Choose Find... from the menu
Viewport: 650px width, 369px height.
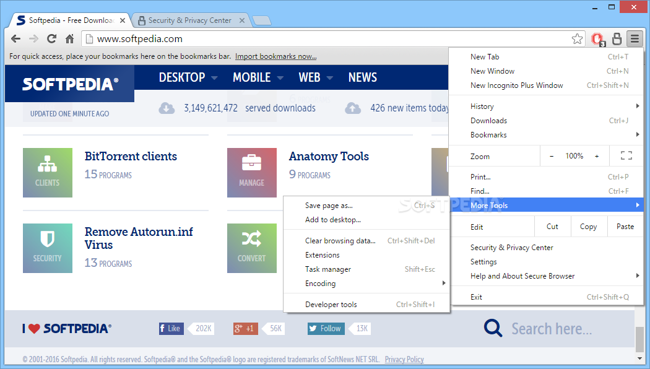coord(547,191)
